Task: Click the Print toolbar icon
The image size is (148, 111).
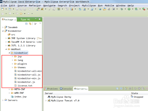Action: pos(25,9)
